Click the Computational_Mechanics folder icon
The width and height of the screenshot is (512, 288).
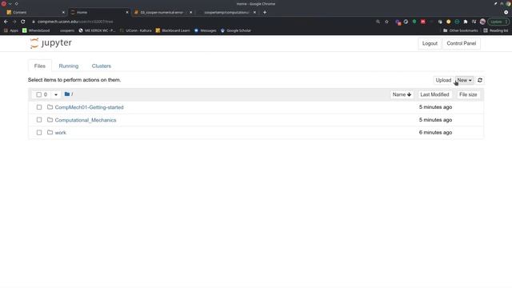50,120
